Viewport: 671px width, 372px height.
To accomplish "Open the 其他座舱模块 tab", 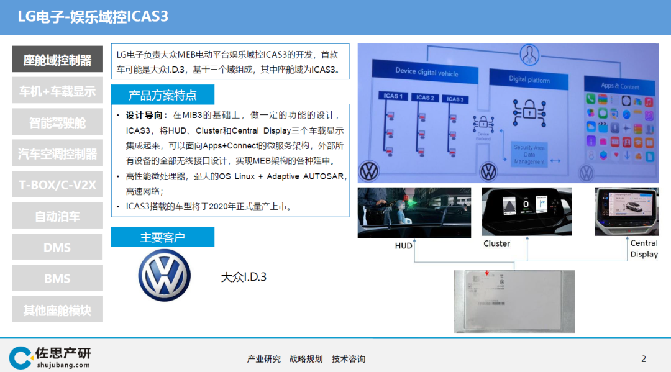I will [57, 309].
